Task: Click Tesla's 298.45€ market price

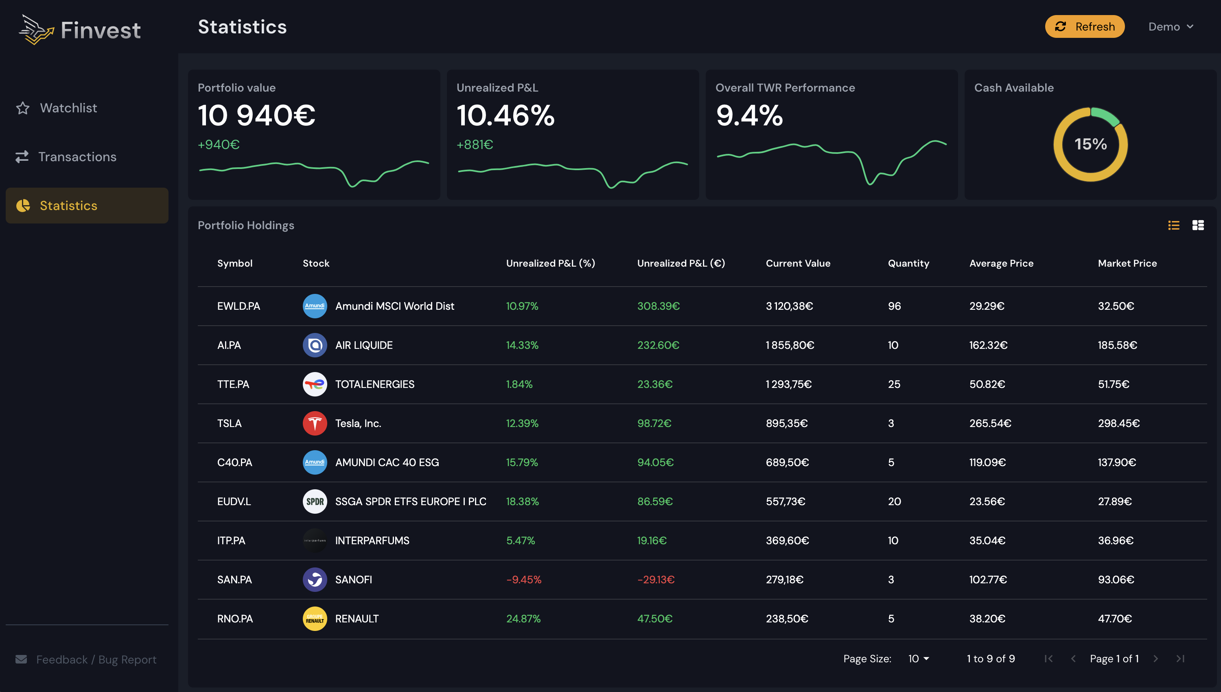Action: click(x=1119, y=423)
